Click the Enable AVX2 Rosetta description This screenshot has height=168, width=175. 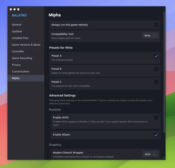tap(100, 123)
